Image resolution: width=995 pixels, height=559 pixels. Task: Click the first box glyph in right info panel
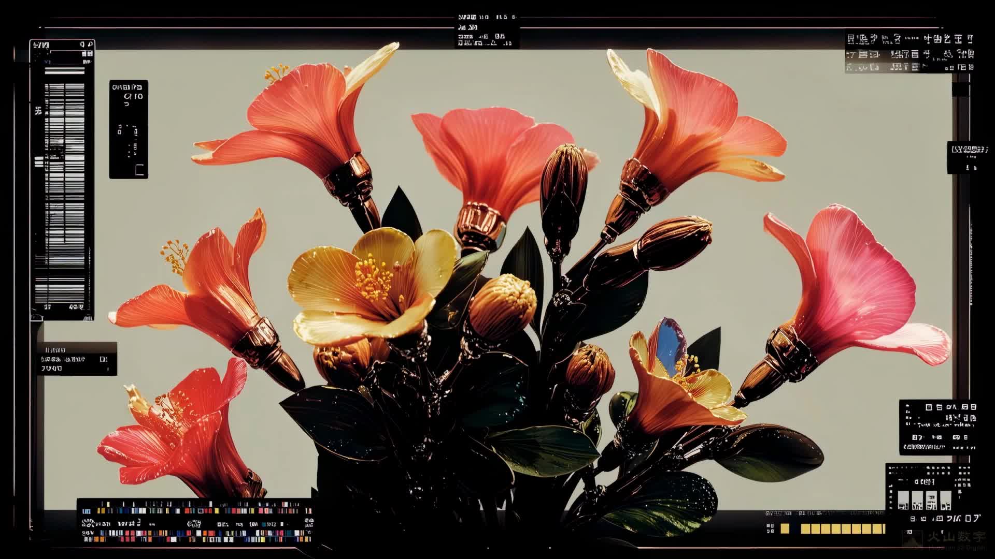pyautogui.click(x=929, y=407)
